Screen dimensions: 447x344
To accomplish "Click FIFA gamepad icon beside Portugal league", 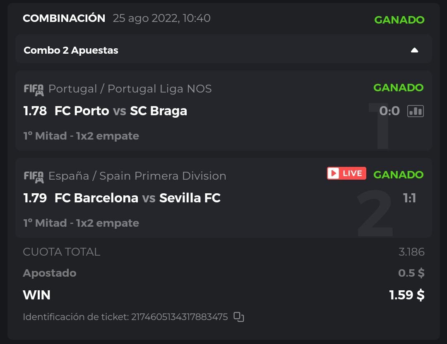I will coord(34,89).
